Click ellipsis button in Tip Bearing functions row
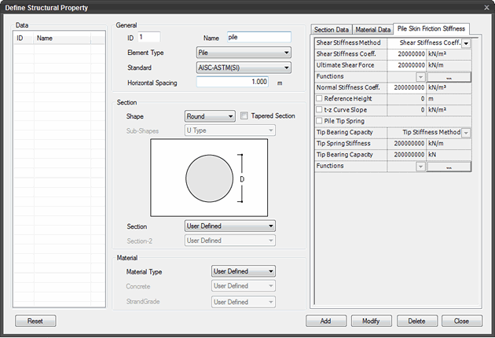This screenshot has height=338, width=495. pos(449,166)
